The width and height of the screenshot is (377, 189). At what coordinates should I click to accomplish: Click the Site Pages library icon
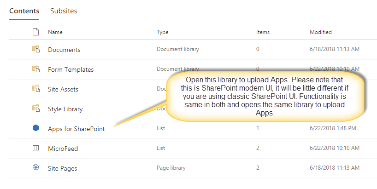(x=35, y=168)
